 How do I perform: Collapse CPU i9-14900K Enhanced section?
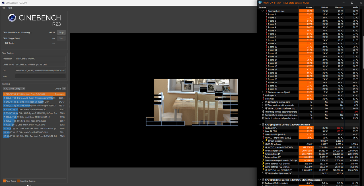click(x=260, y=125)
